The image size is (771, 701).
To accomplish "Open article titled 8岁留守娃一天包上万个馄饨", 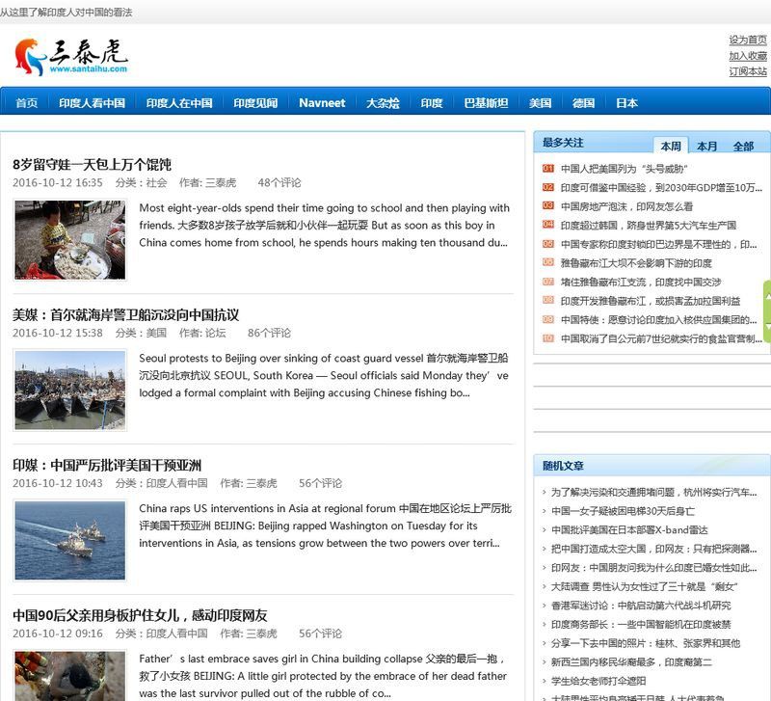I will (x=92, y=164).
